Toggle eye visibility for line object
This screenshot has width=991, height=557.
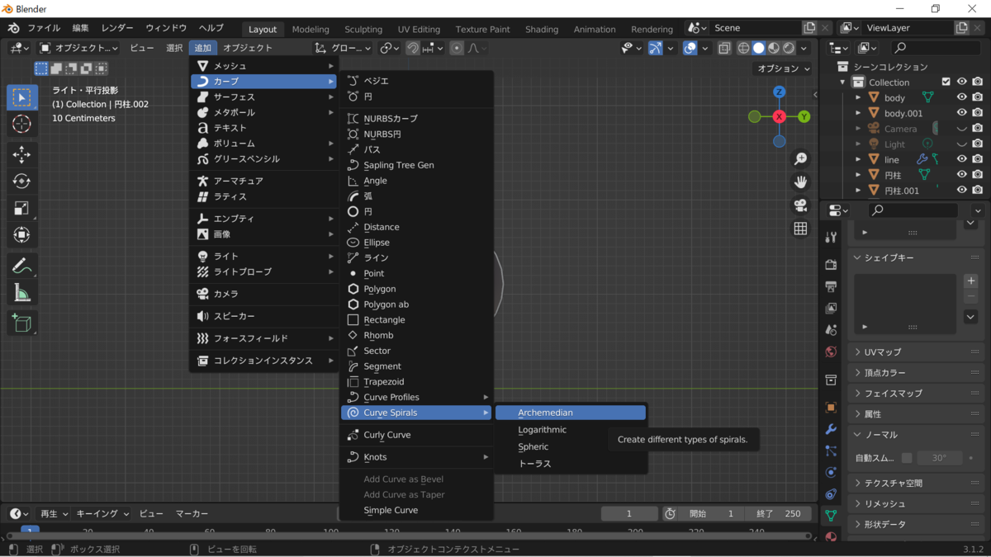[x=961, y=159]
